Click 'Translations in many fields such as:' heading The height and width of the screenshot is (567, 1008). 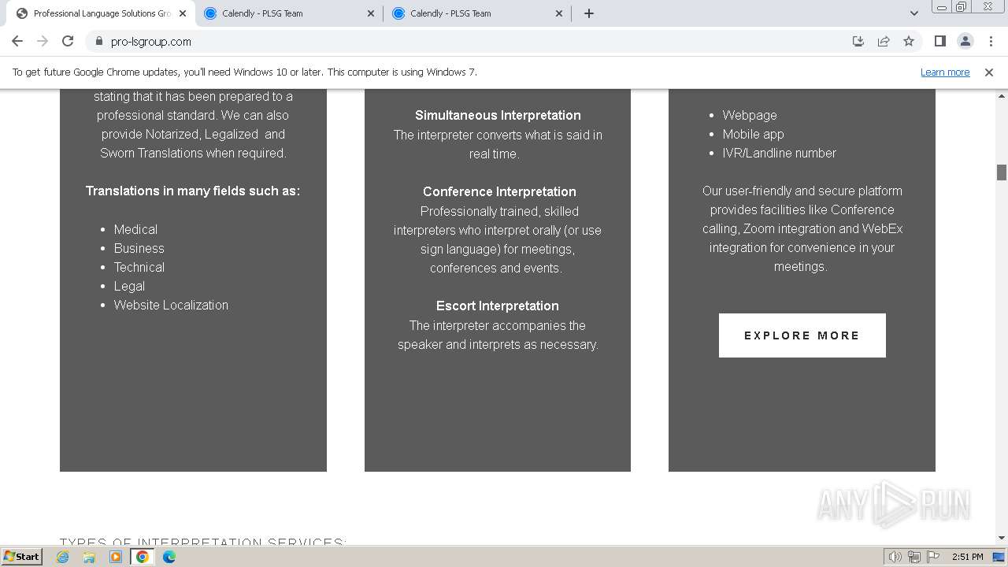[x=193, y=191]
